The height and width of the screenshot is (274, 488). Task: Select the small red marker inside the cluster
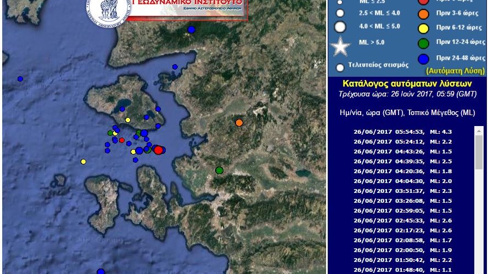(122, 140)
